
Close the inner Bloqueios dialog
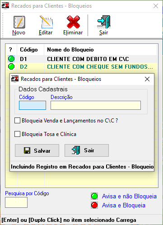point(147,79)
